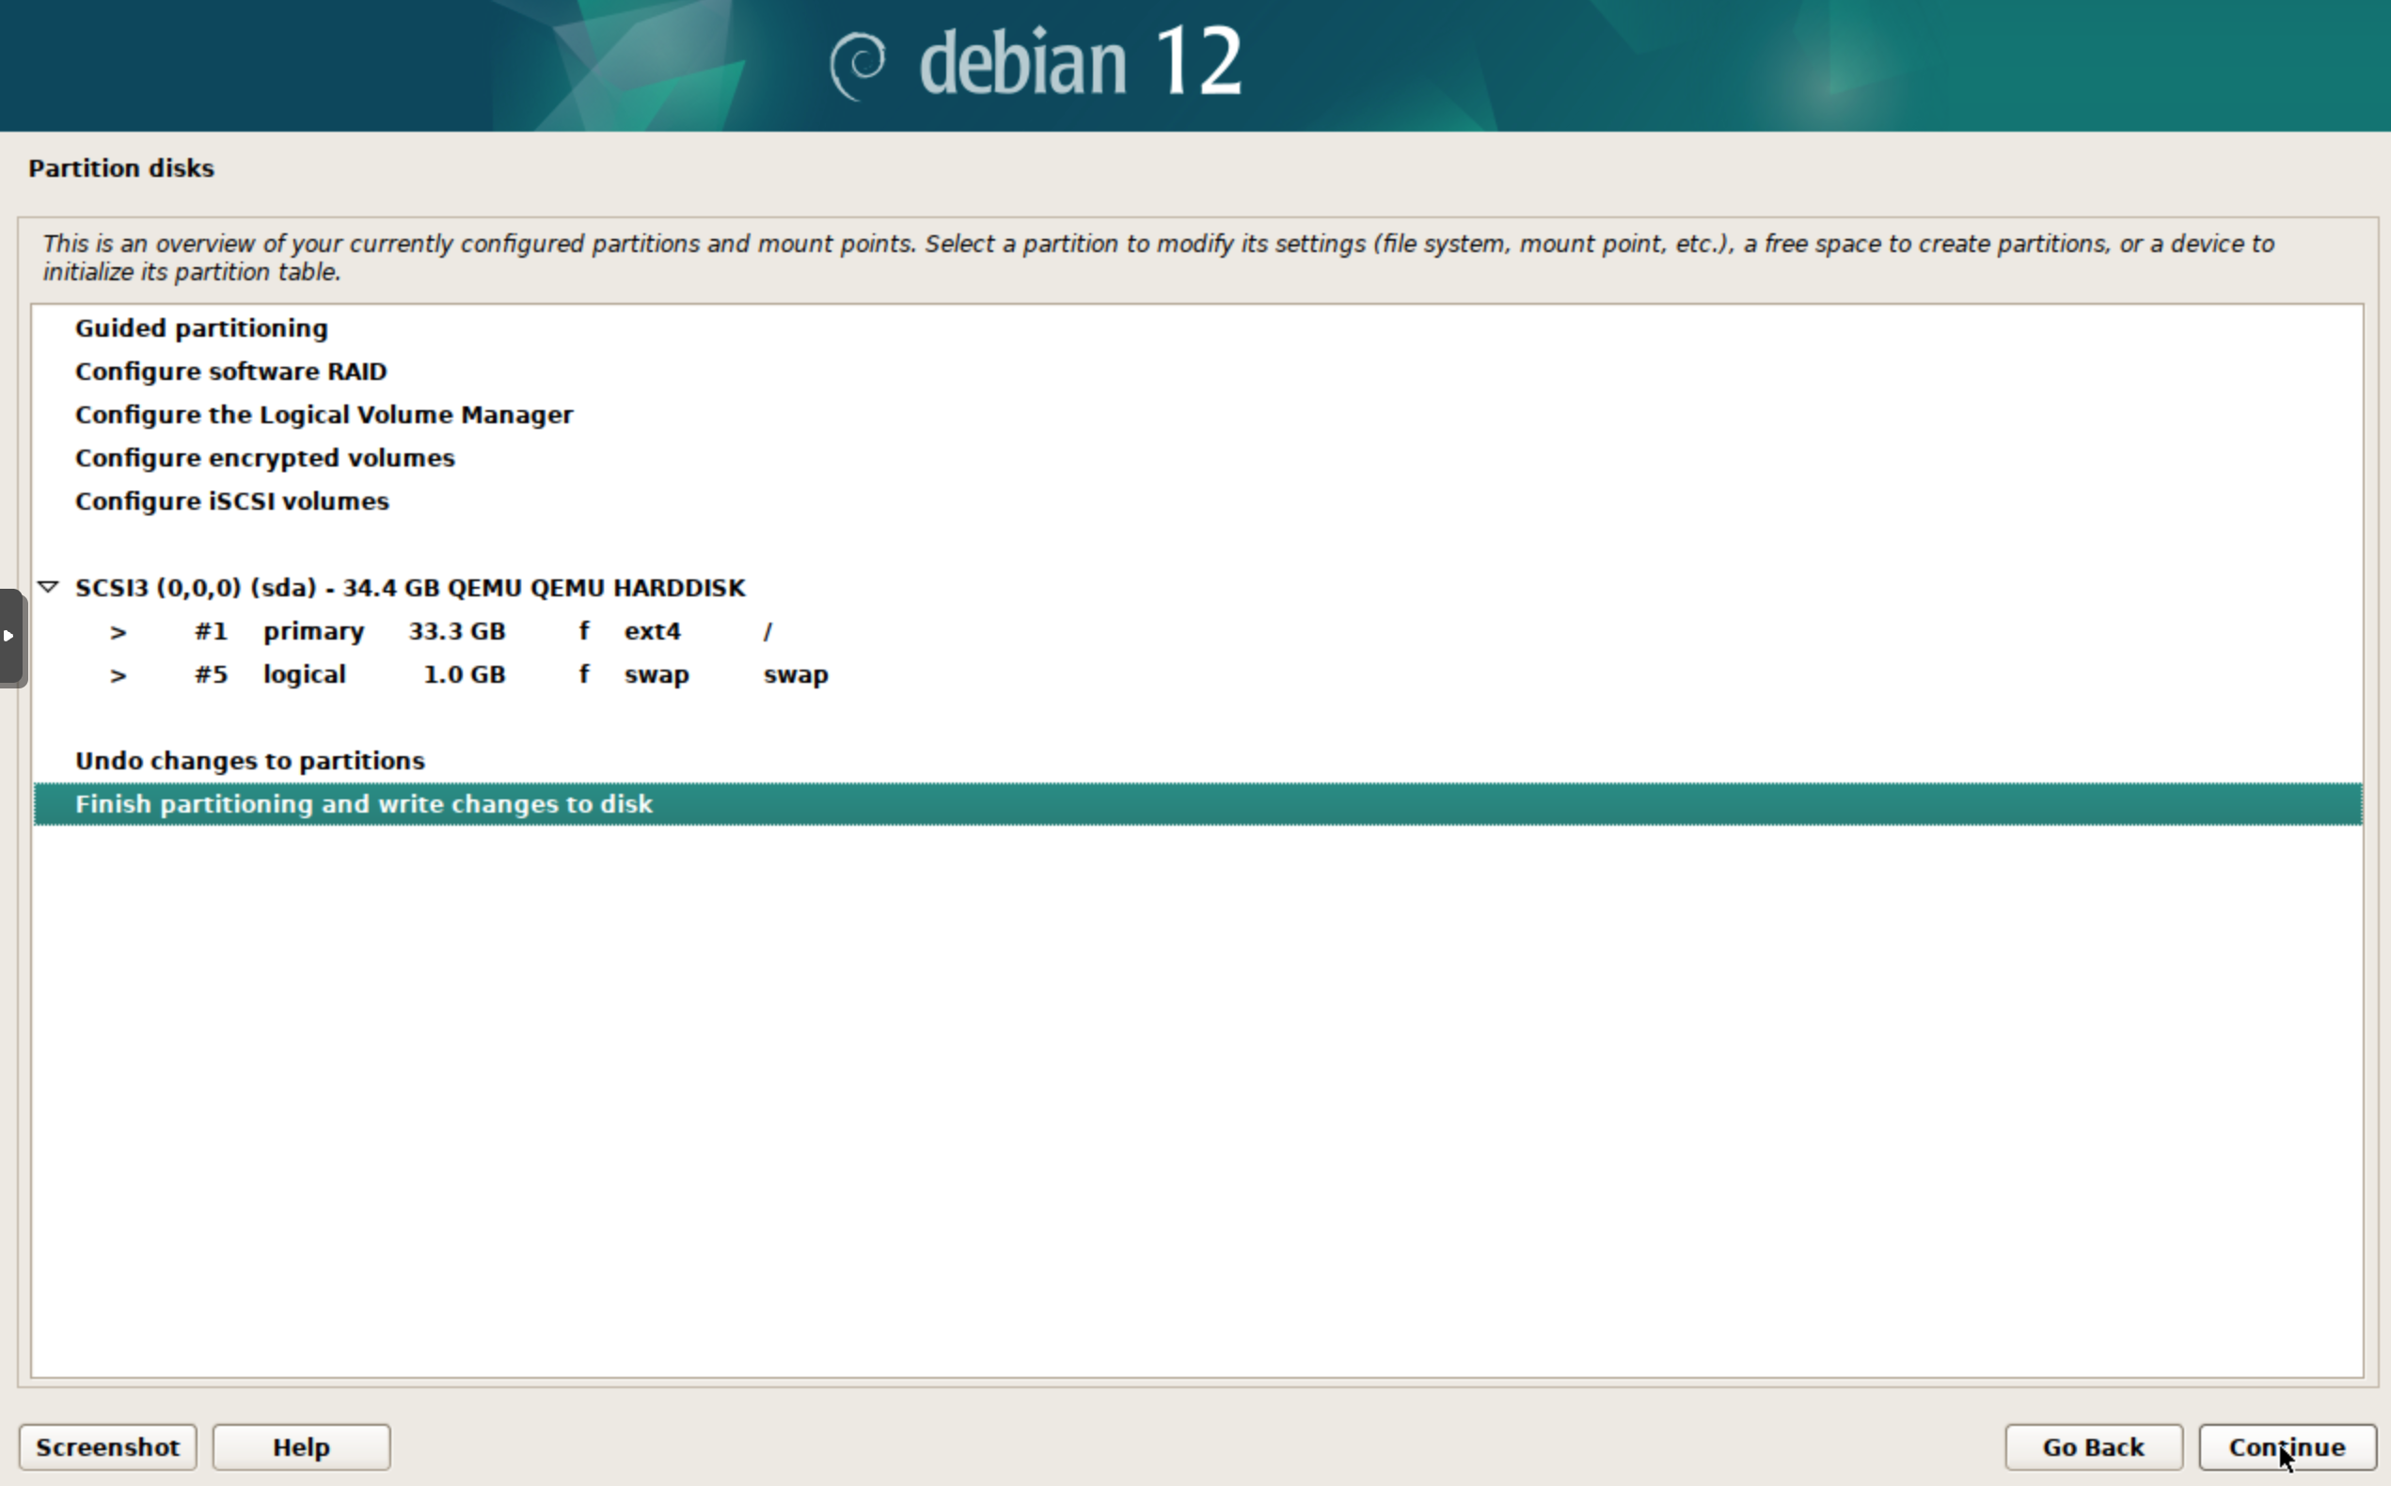Click the Go Back button
2391x1486 pixels.
pyautogui.click(x=2093, y=1446)
